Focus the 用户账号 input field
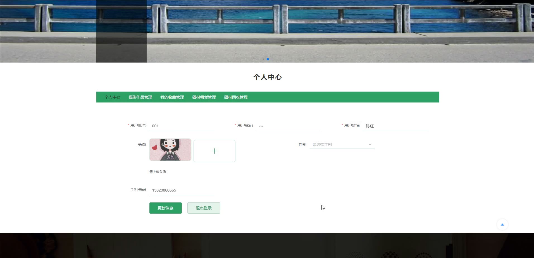Viewport: 534px width, 258px height. 182,126
